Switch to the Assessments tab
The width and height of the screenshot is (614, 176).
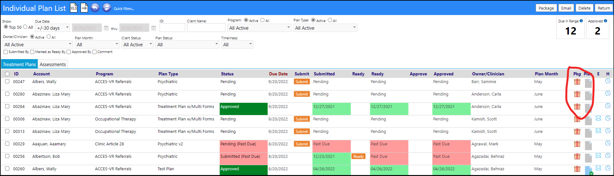coord(53,65)
